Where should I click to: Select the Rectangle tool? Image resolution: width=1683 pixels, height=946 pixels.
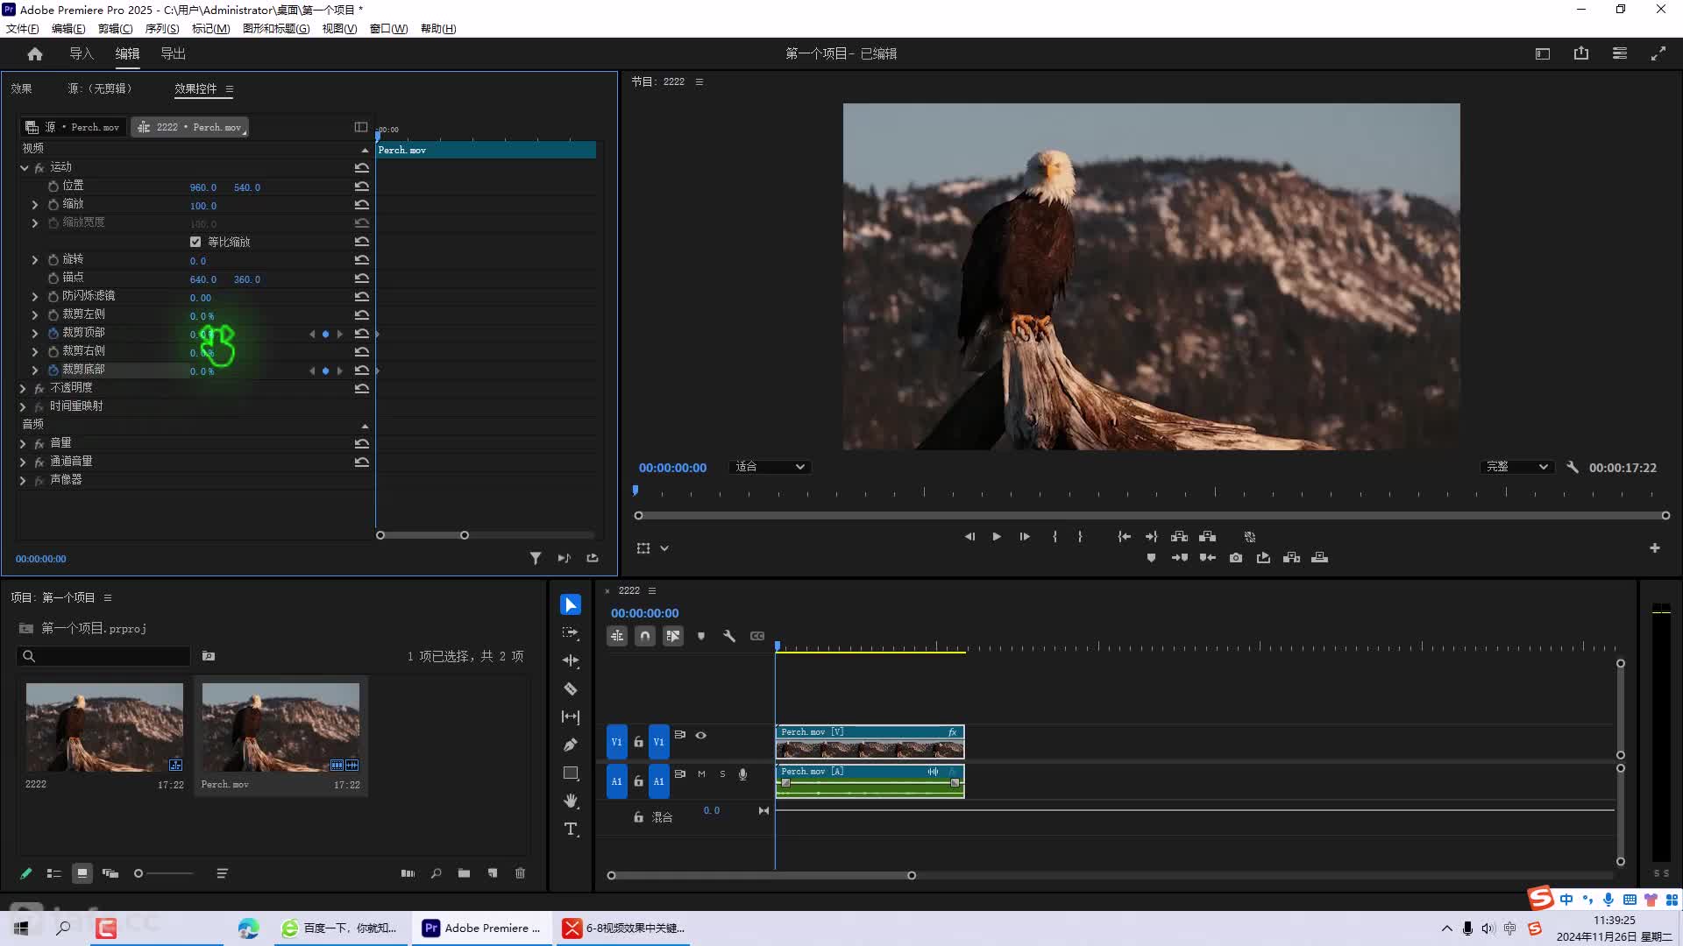[571, 773]
